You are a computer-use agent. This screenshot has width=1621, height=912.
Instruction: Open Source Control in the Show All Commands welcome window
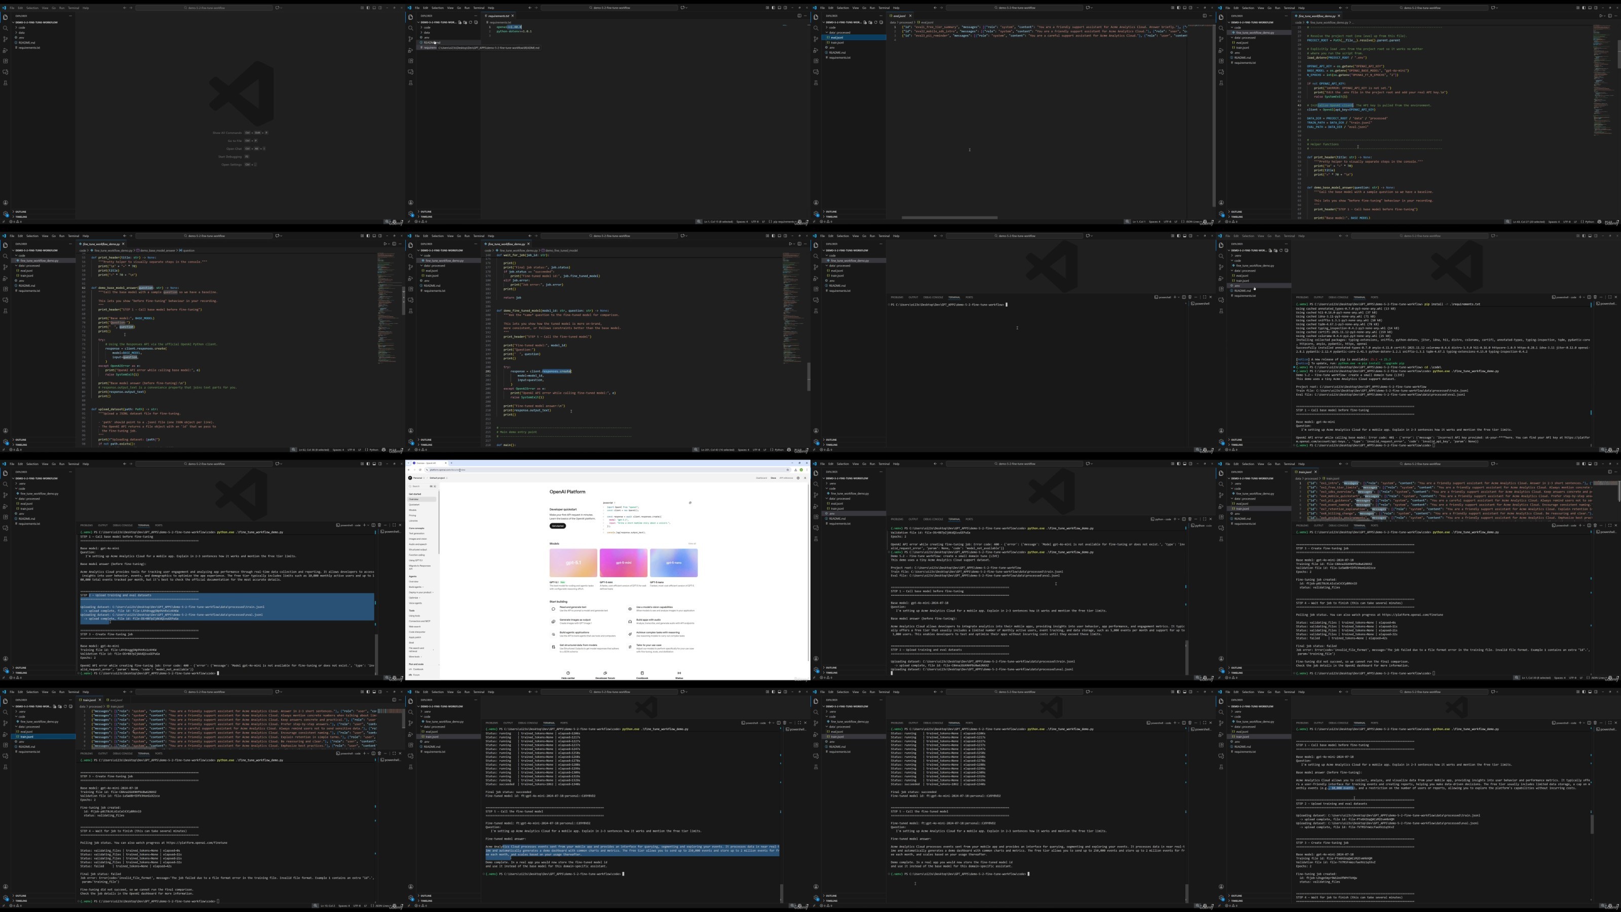pyautogui.click(x=6, y=39)
